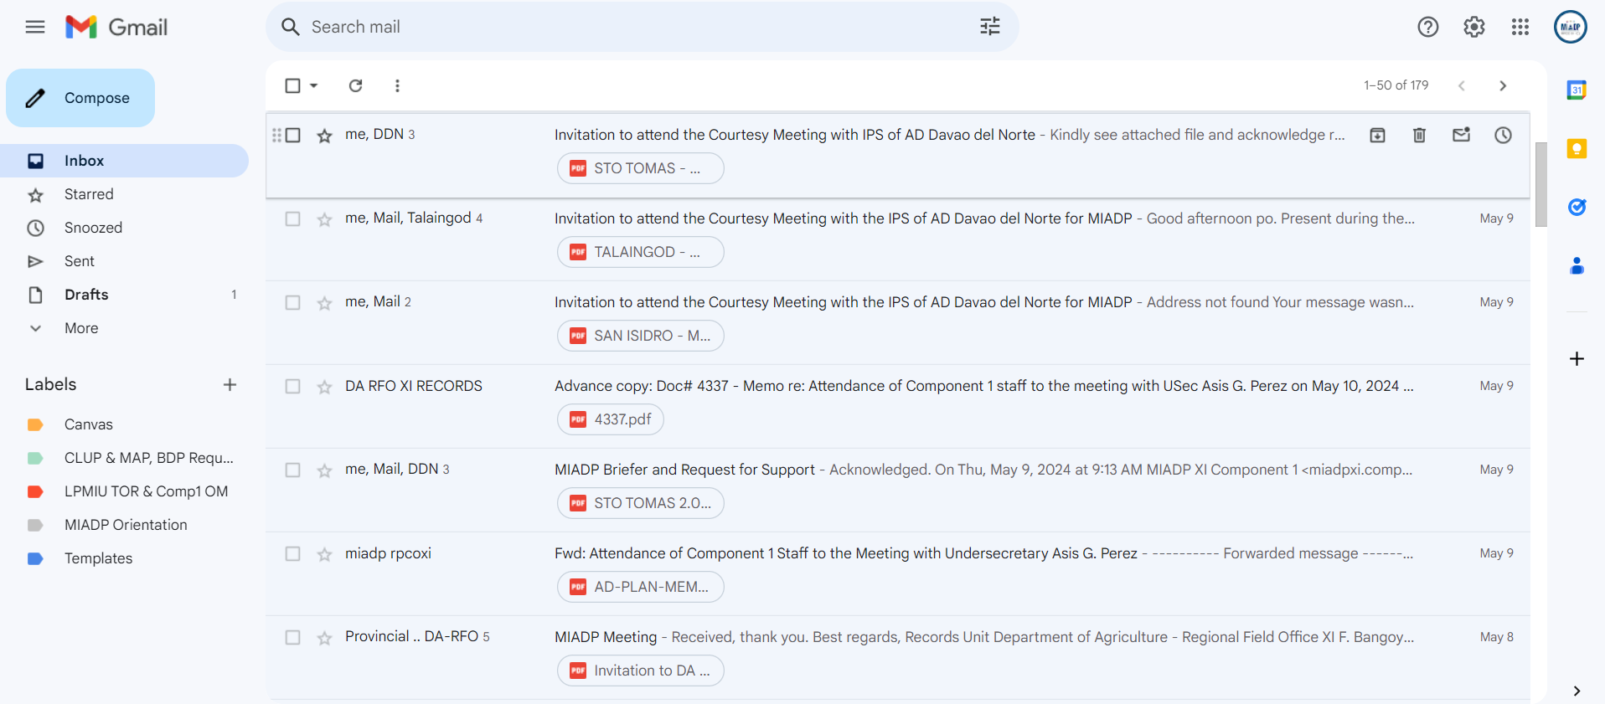The width and height of the screenshot is (1605, 704).
Task: Open Gmail settings gear
Action: (1473, 27)
